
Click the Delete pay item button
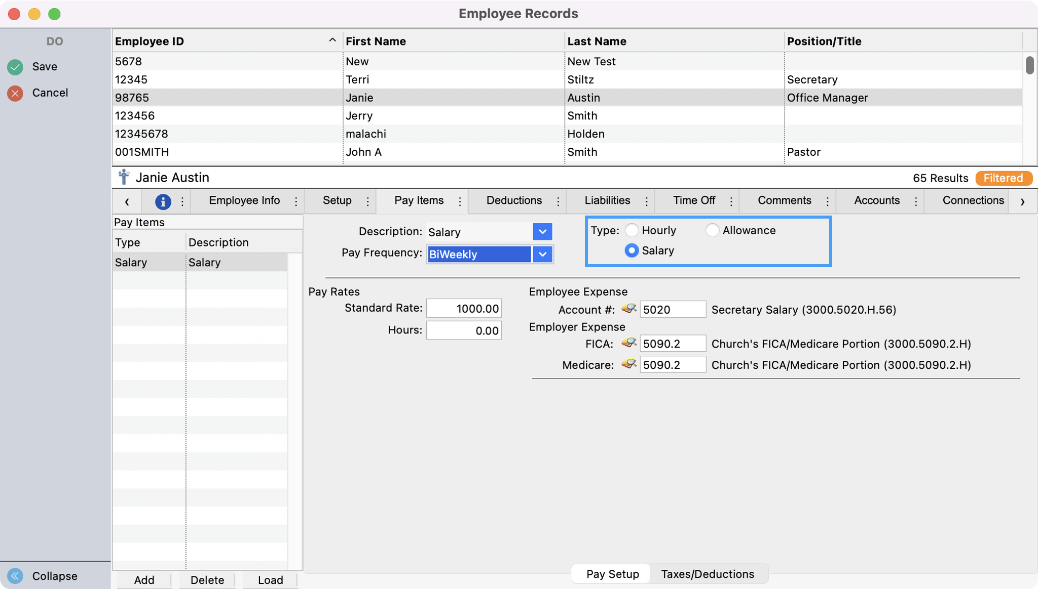[207, 580]
